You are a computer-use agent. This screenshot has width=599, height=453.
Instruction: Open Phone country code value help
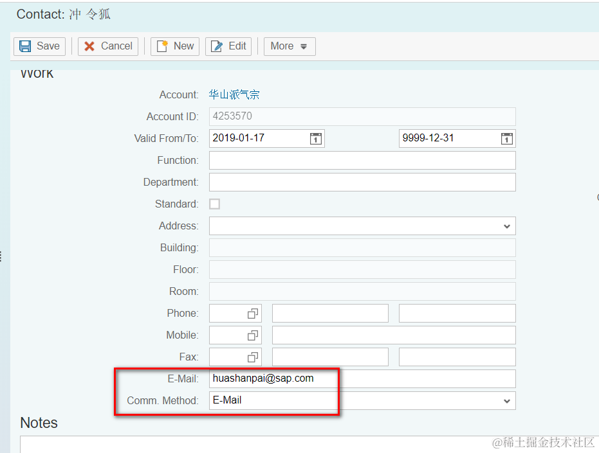(252, 314)
